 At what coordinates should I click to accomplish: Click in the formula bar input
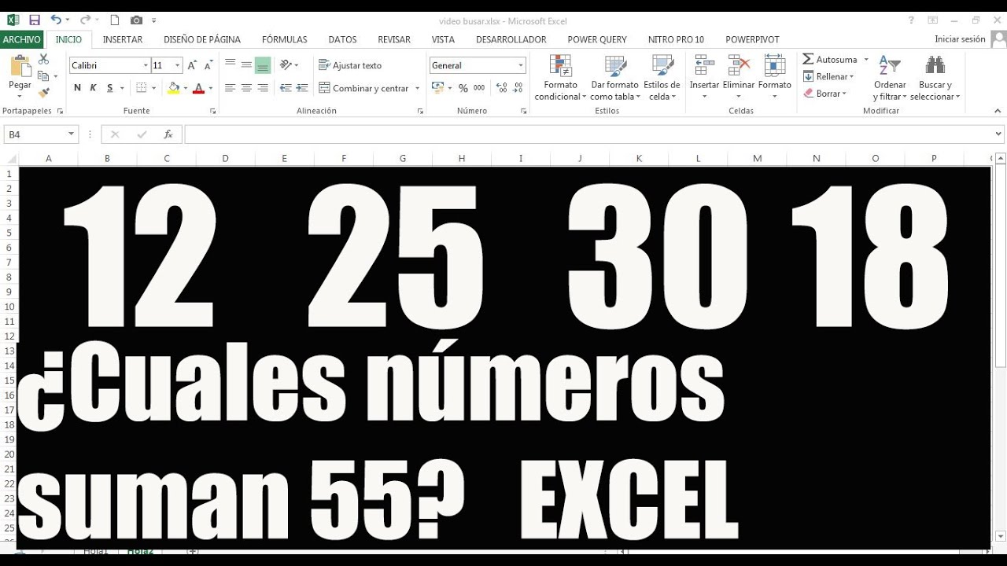pos(588,134)
